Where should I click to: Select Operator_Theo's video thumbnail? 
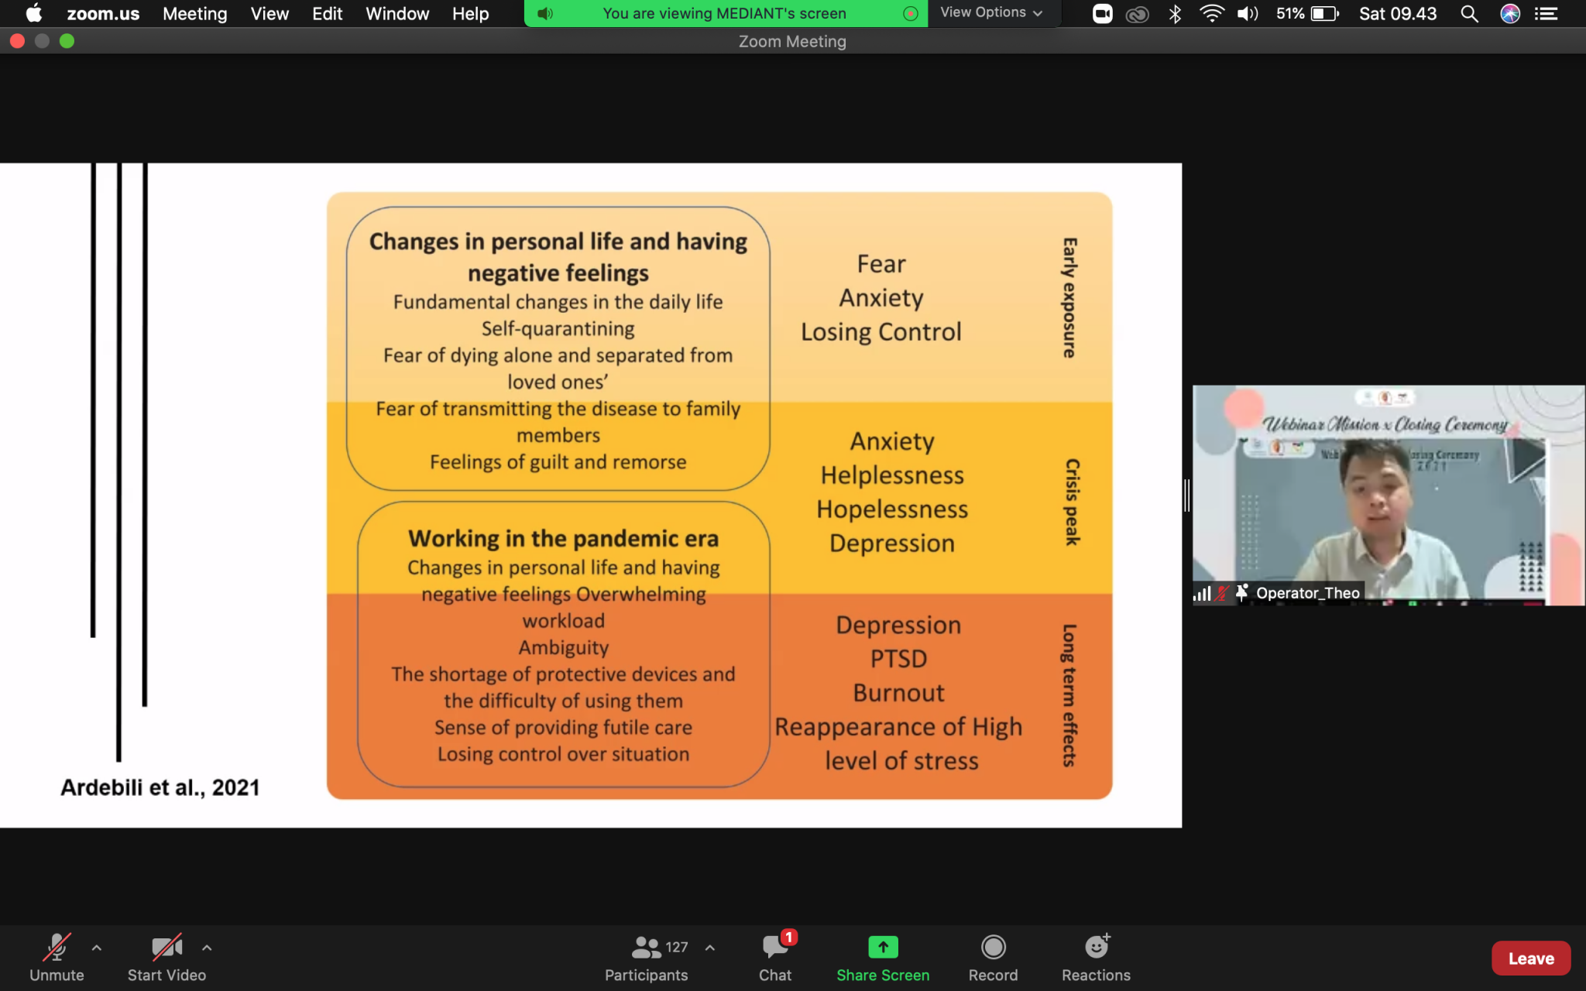point(1388,495)
